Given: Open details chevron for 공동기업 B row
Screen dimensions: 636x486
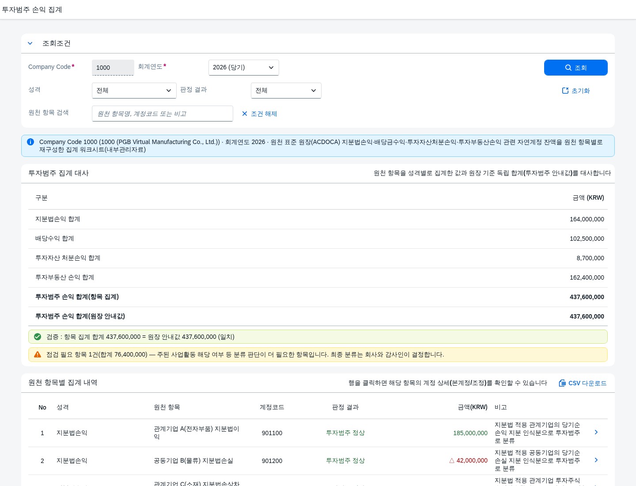Looking at the screenshot, I should click(x=596, y=460).
